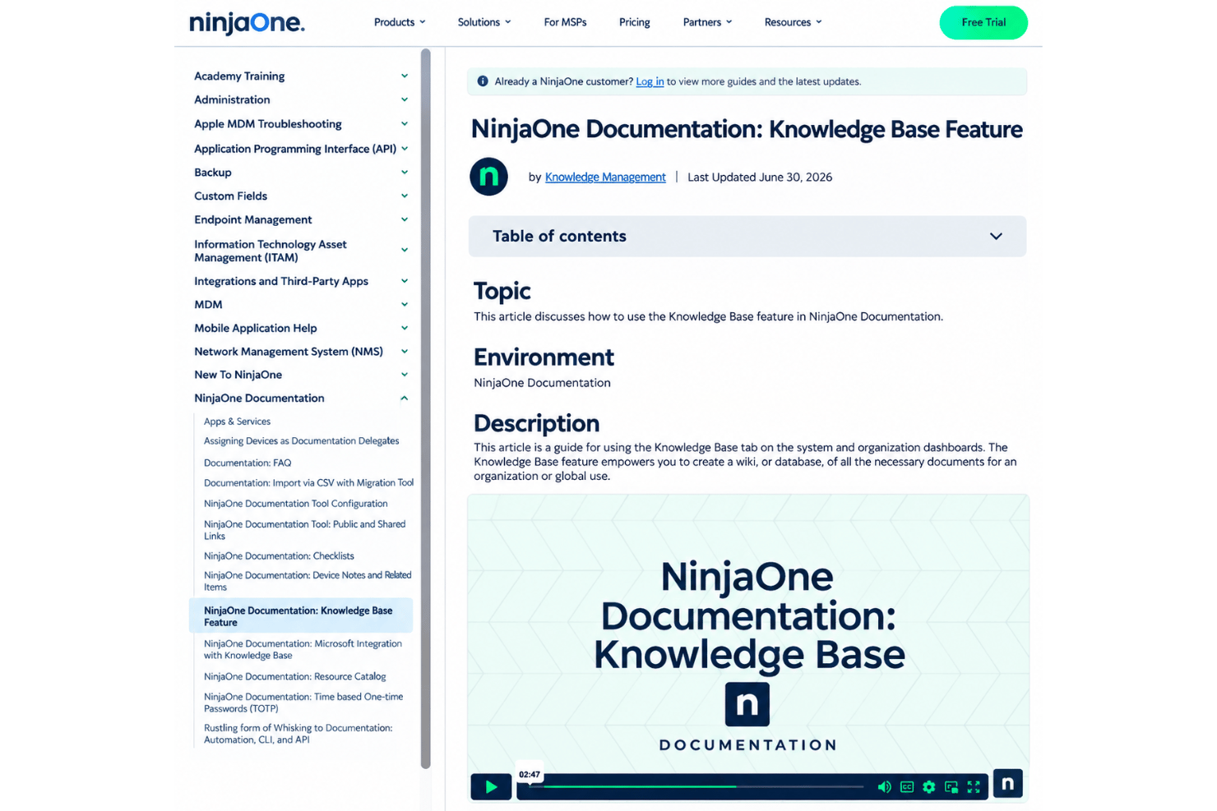Expand Administration section

tap(301, 99)
